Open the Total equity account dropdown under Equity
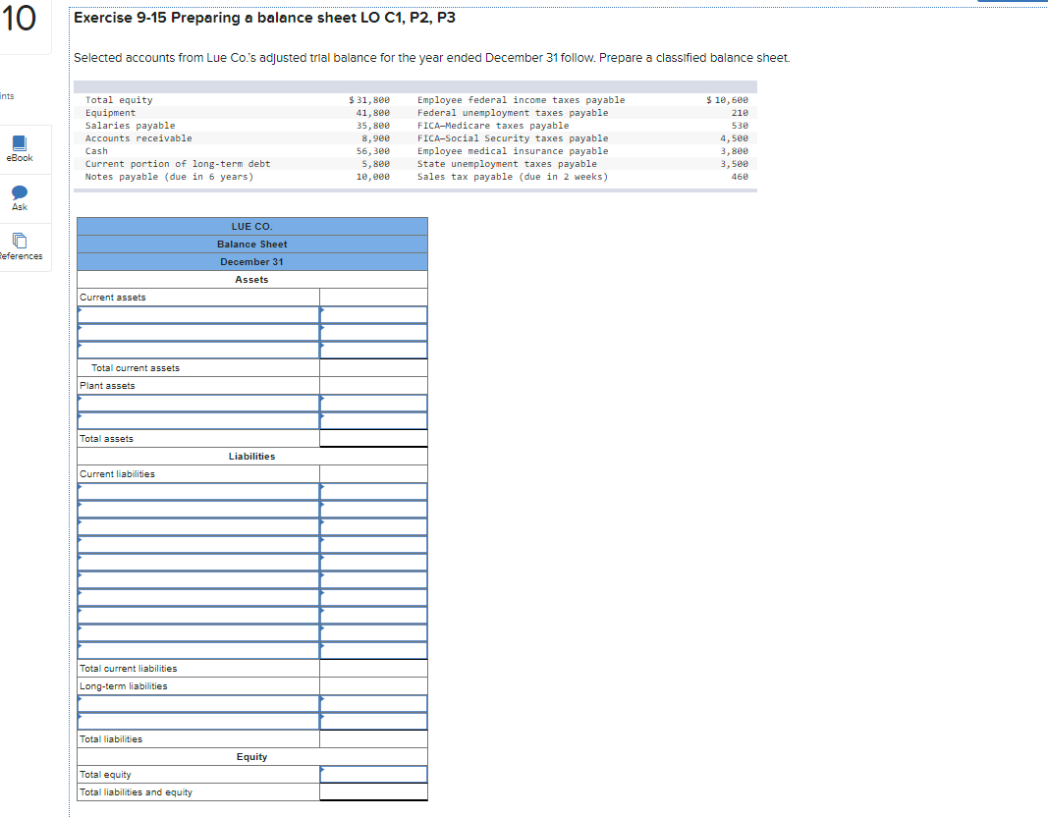Screen dimensions: 1048x817 tap(373, 774)
